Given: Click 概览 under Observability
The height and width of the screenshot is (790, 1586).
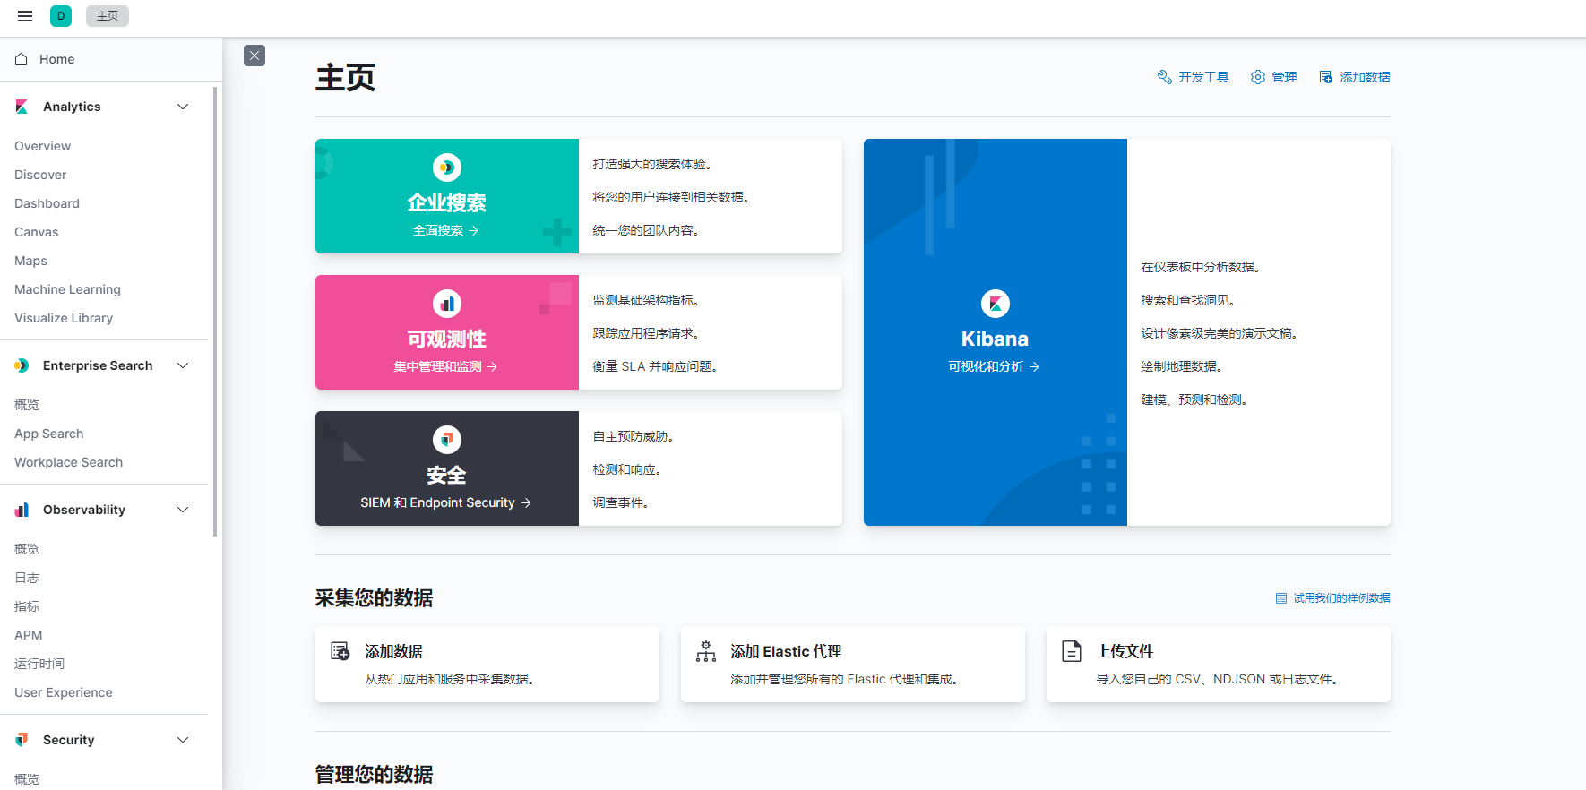Looking at the screenshot, I should pos(27,549).
